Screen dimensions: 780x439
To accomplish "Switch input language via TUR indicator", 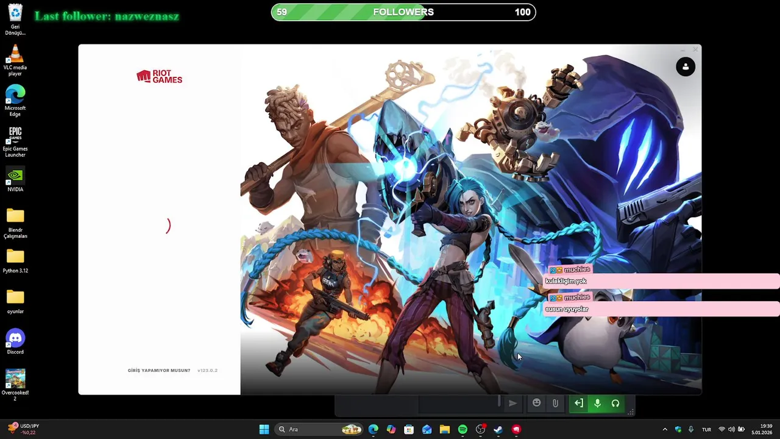I will click(706, 429).
